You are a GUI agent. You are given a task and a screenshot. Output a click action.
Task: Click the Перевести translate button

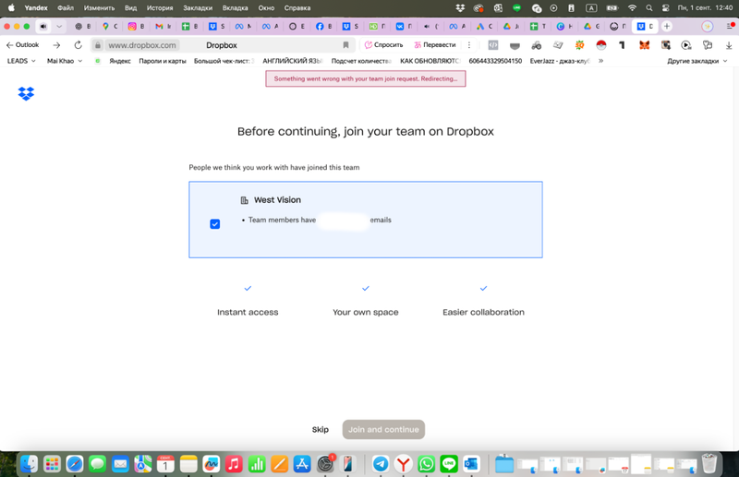435,45
